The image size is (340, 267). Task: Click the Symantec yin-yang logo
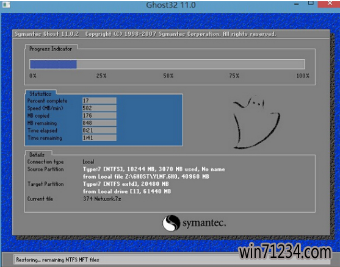point(171,223)
